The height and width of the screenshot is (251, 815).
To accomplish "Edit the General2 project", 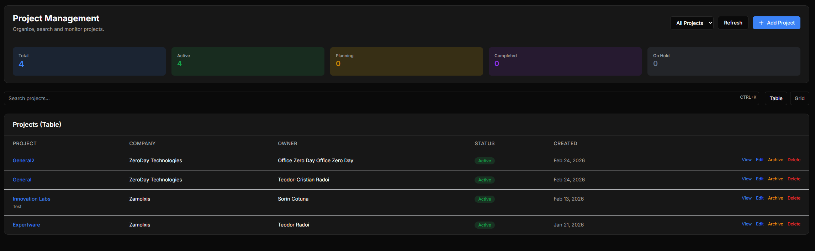I will pos(760,160).
